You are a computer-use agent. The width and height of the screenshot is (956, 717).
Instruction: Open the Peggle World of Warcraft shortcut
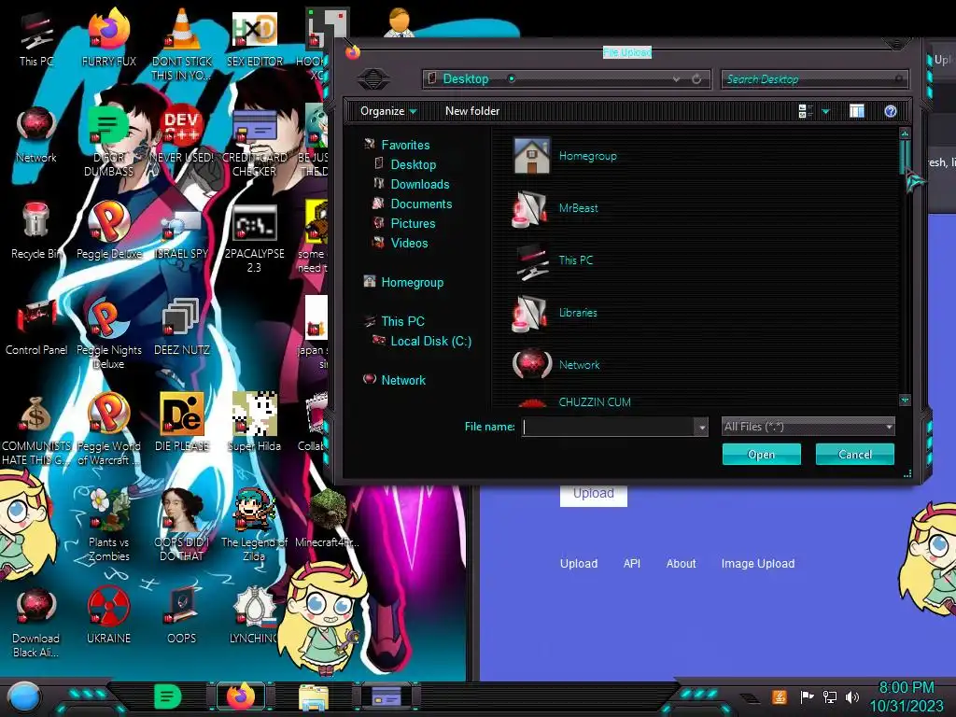[108, 429]
